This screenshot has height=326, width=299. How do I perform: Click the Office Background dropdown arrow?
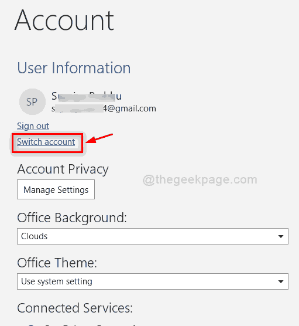[x=281, y=236]
